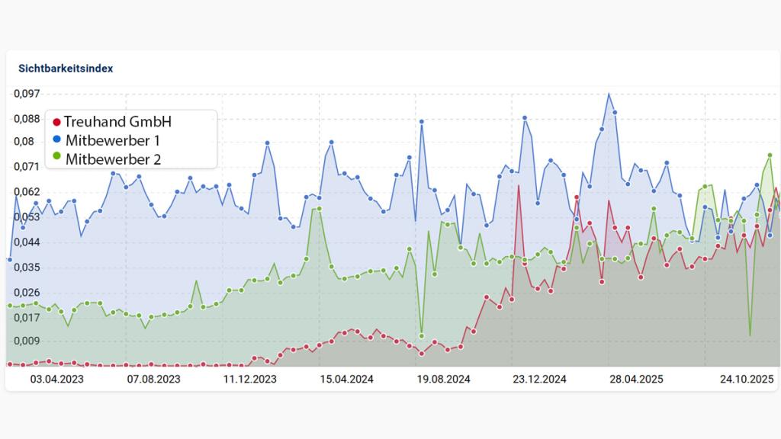Select the tallest red spike near 23.12.2024
This screenshot has height=439, width=781.
pos(519,186)
